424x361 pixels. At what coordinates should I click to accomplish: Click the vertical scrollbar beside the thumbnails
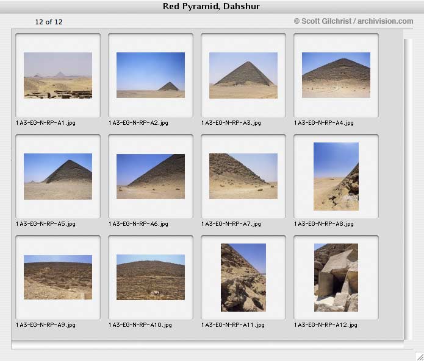pos(408,189)
